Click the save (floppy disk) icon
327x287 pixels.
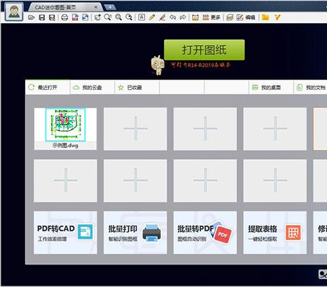[42, 18]
